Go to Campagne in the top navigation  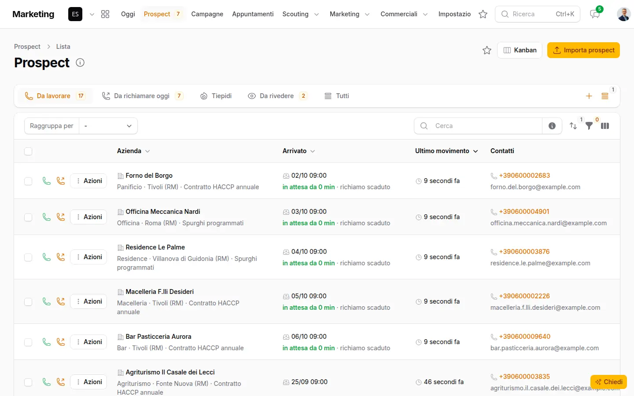(207, 14)
